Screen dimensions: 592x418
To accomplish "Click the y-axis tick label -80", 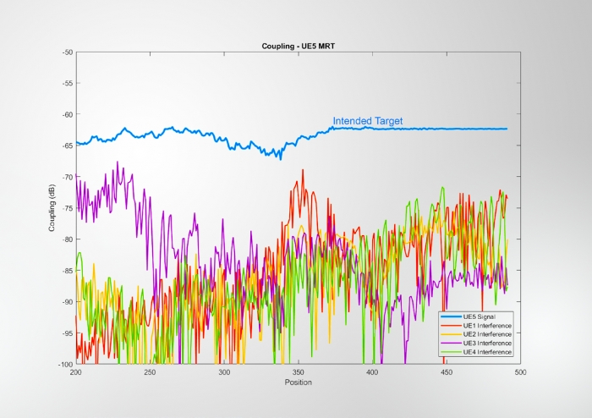I will pyautogui.click(x=68, y=239).
